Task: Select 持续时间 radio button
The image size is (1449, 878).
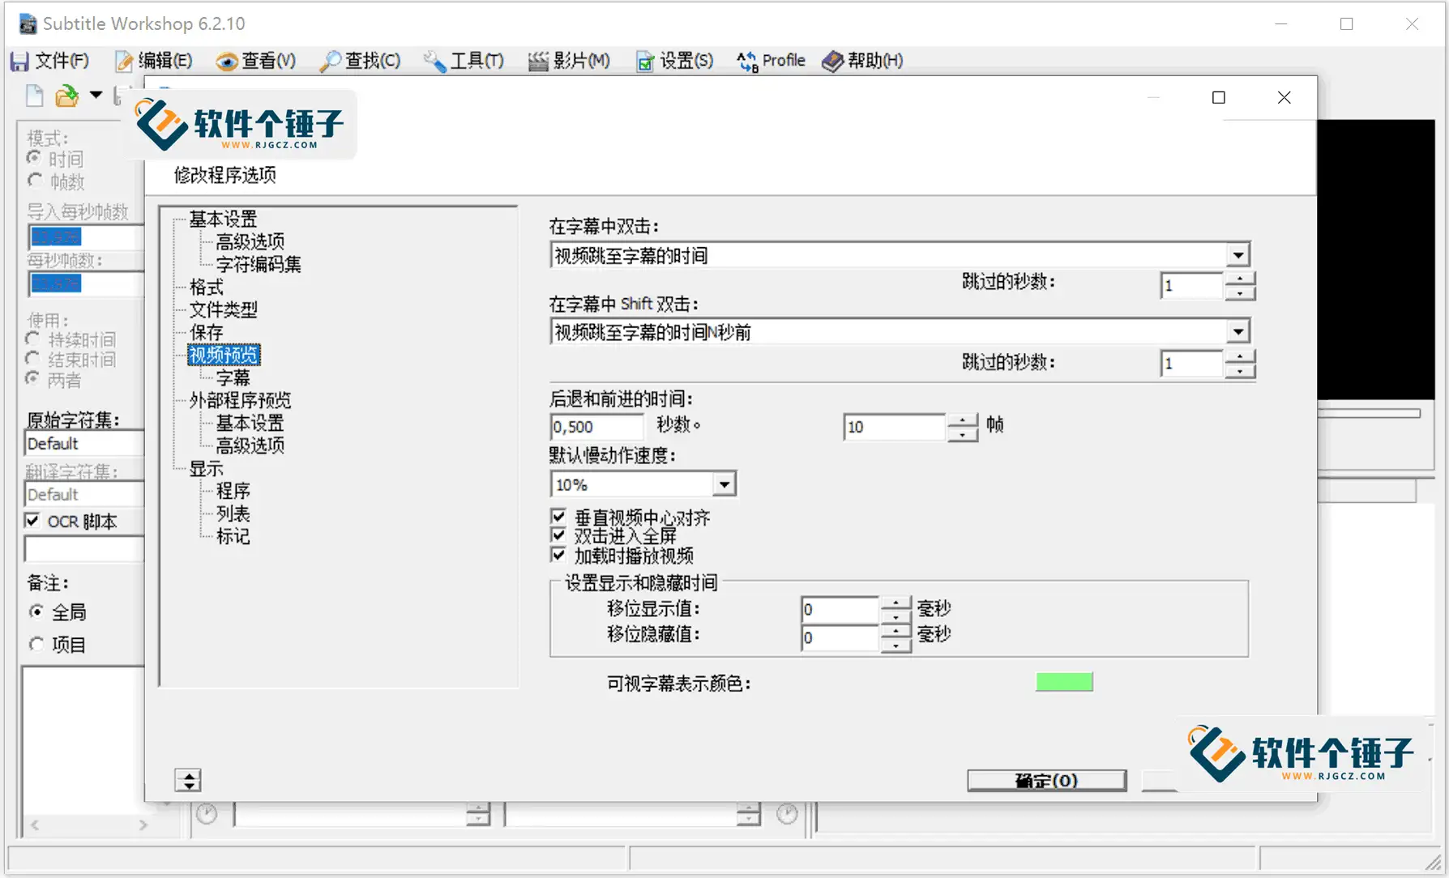Action: 32,338
